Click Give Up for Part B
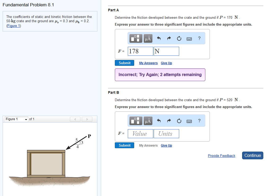 pyautogui.click(x=166, y=145)
